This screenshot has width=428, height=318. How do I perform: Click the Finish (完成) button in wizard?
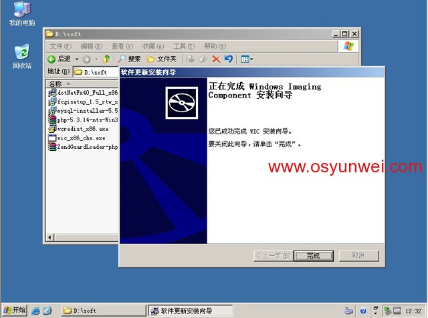314,256
